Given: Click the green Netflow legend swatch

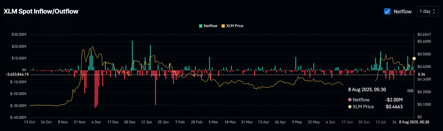Looking at the screenshot, I should pyautogui.click(x=201, y=26).
